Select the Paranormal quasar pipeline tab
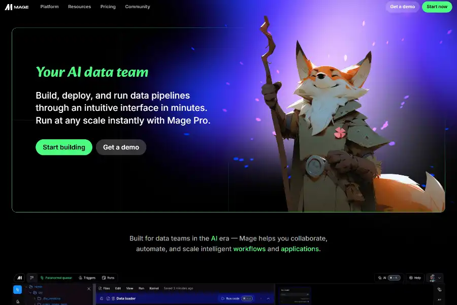The image size is (457, 305). (x=56, y=278)
